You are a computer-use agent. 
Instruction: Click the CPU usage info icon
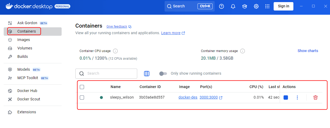(115, 51)
